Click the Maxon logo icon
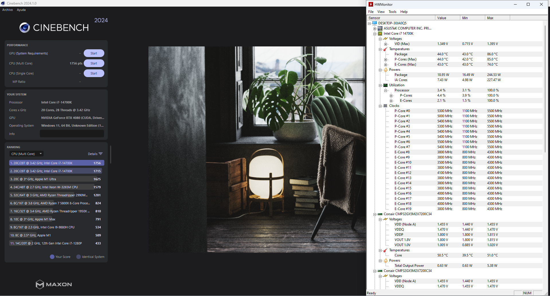The height and width of the screenshot is (296, 550). 40,284
